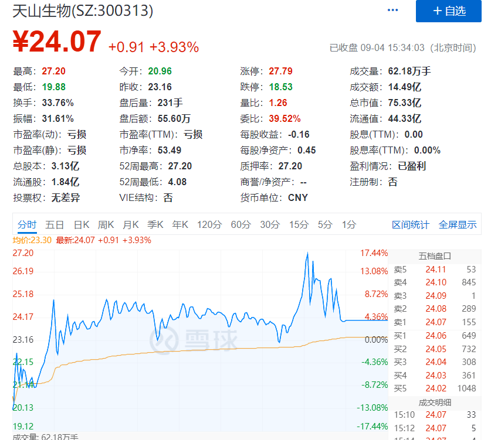Click the 振幅 value 31.61%
This screenshot has width=491, height=440.
tap(57, 118)
